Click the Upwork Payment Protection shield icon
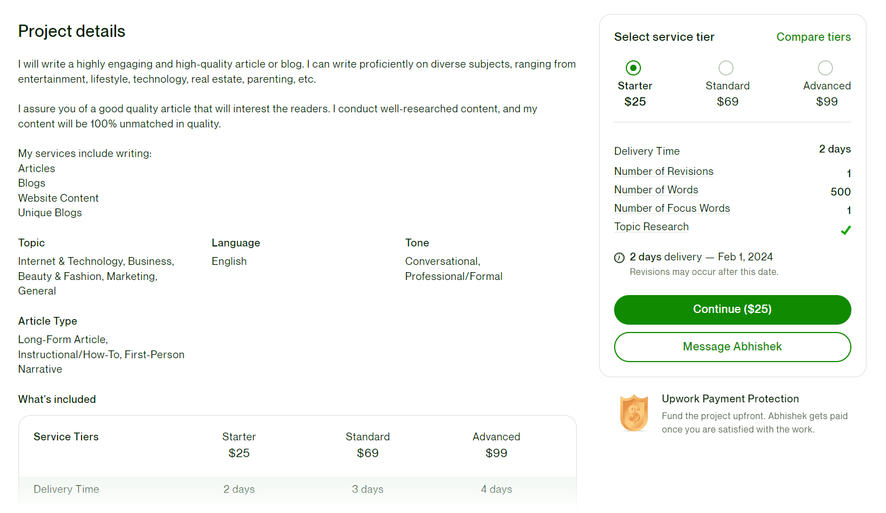 634,413
